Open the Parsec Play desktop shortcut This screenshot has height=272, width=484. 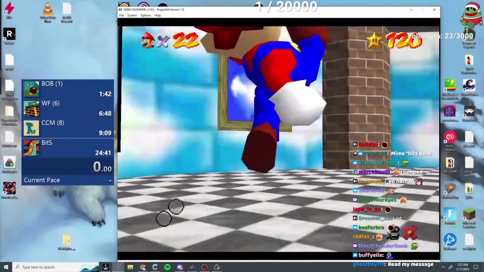(x=450, y=191)
